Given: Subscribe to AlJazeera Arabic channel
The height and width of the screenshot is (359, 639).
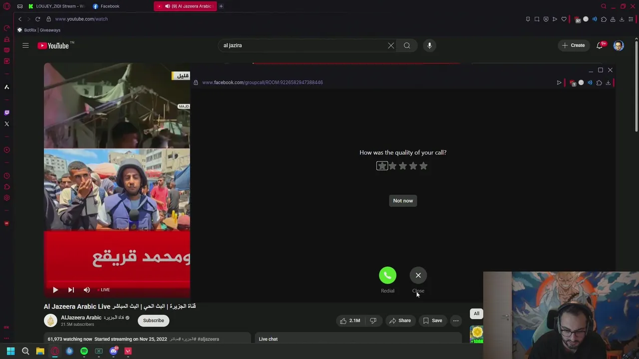Looking at the screenshot, I should [x=153, y=321].
